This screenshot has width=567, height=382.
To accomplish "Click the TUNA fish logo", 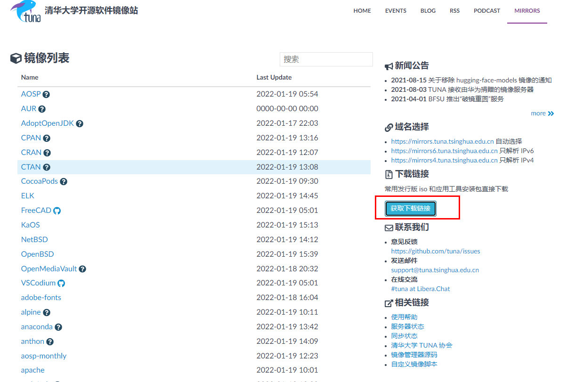I will (25, 11).
